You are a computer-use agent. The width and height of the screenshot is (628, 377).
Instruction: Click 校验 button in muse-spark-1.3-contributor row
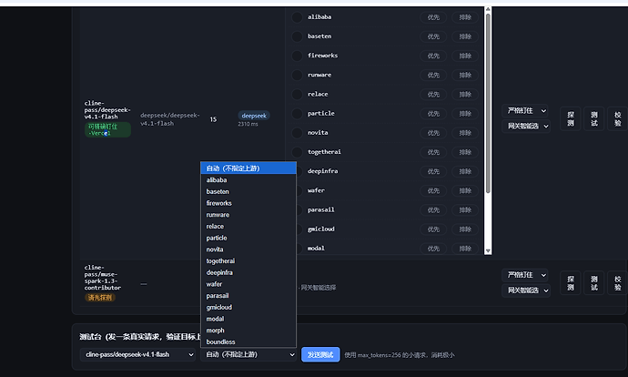618,283
